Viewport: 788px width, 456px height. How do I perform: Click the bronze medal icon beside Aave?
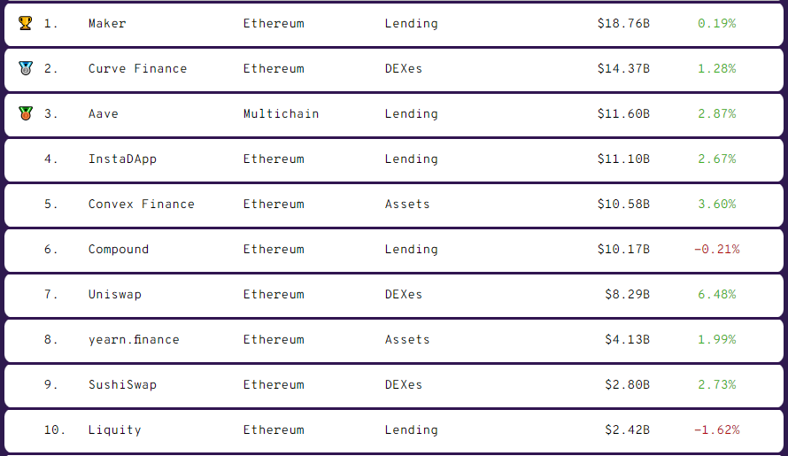[x=25, y=113]
